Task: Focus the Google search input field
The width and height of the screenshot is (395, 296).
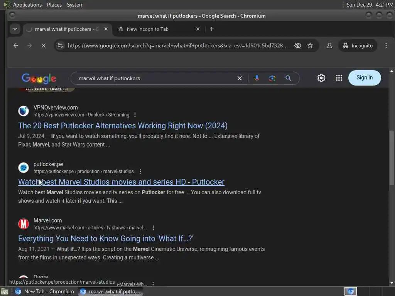Action: [156, 78]
